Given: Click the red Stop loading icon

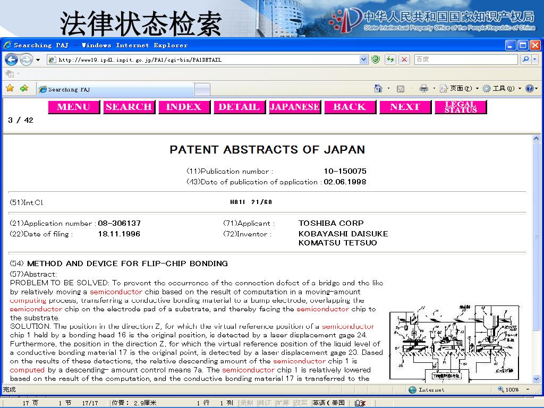Looking at the screenshot, I should [404, 59].
